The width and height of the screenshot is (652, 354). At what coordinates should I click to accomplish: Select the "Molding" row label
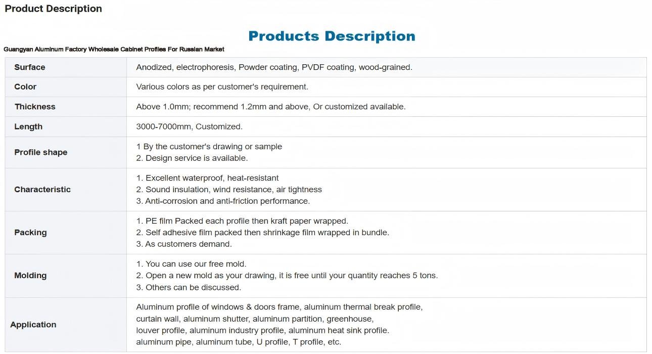pyautogui.click(x=30, y=276)
